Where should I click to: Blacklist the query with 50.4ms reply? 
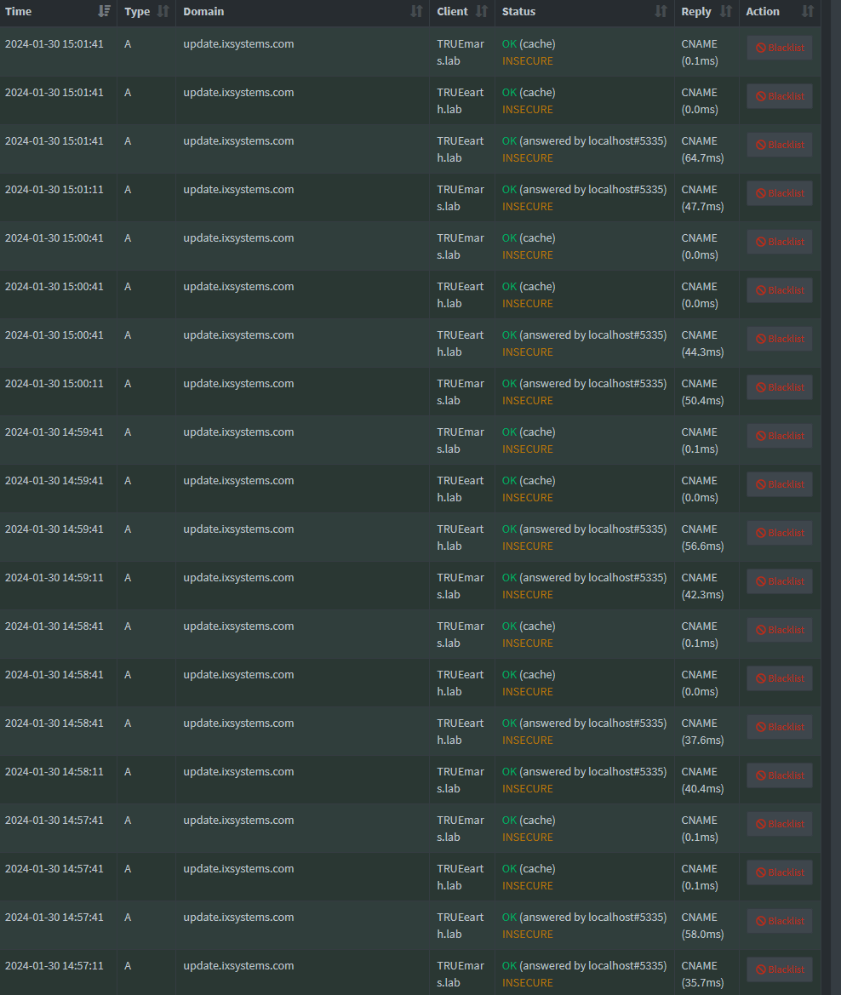tap(780, 388)
